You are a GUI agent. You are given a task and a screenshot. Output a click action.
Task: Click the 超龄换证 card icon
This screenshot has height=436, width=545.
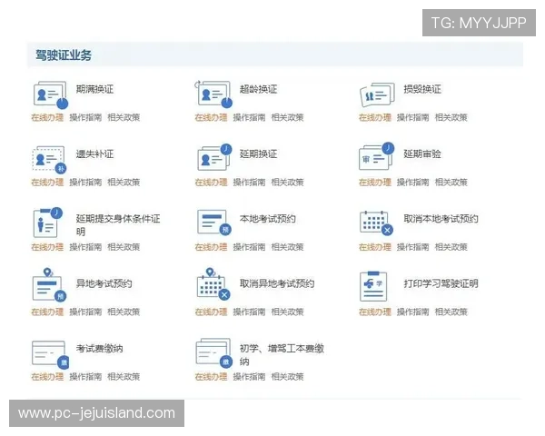click(x=214, y=94)
